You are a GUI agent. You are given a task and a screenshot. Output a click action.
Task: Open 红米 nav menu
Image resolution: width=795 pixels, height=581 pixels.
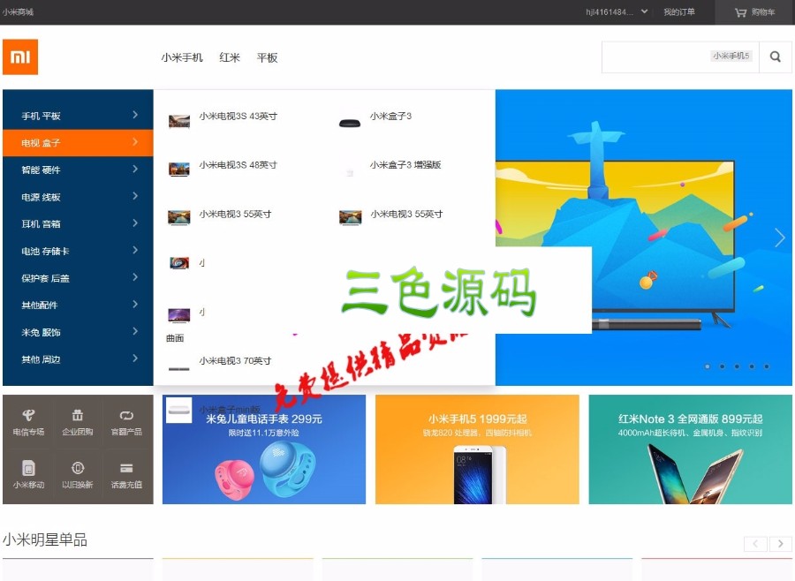click(x=230, y=57)
